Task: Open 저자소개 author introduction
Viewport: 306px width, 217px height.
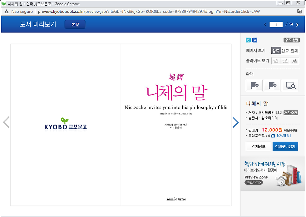Action: point(291,113)
